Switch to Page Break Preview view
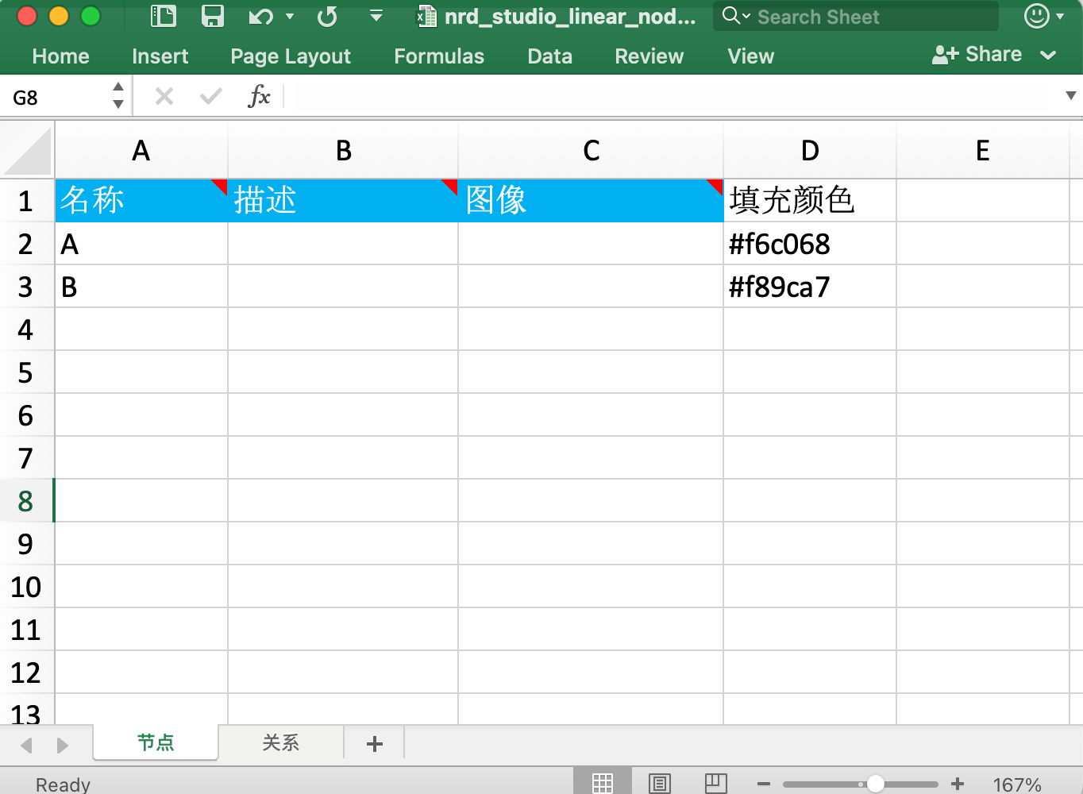This screenshot has width=1083, height=794. coord(715,784)
